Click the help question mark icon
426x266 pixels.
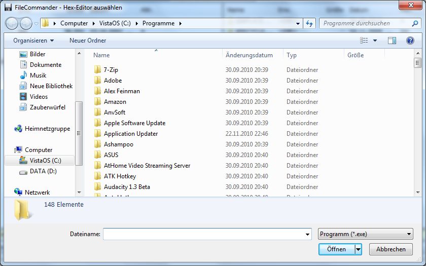tap(410, 41)
